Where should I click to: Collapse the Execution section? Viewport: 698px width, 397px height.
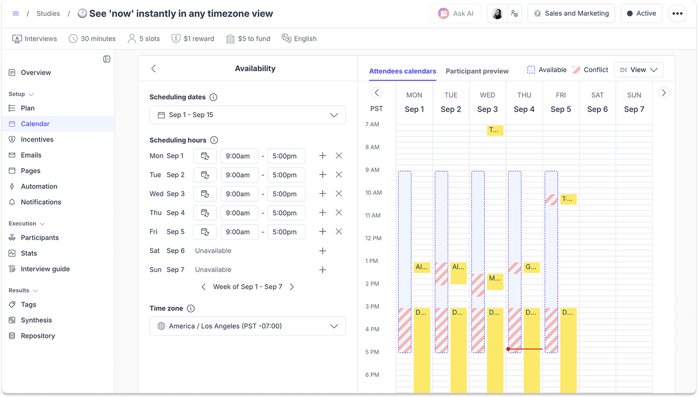(x=27, y=224)
